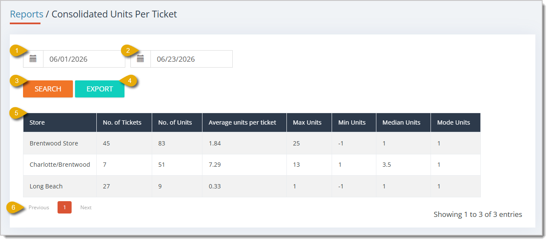Sort by Max Units column header
The image size is (549, 242).
tap(309, 122)
